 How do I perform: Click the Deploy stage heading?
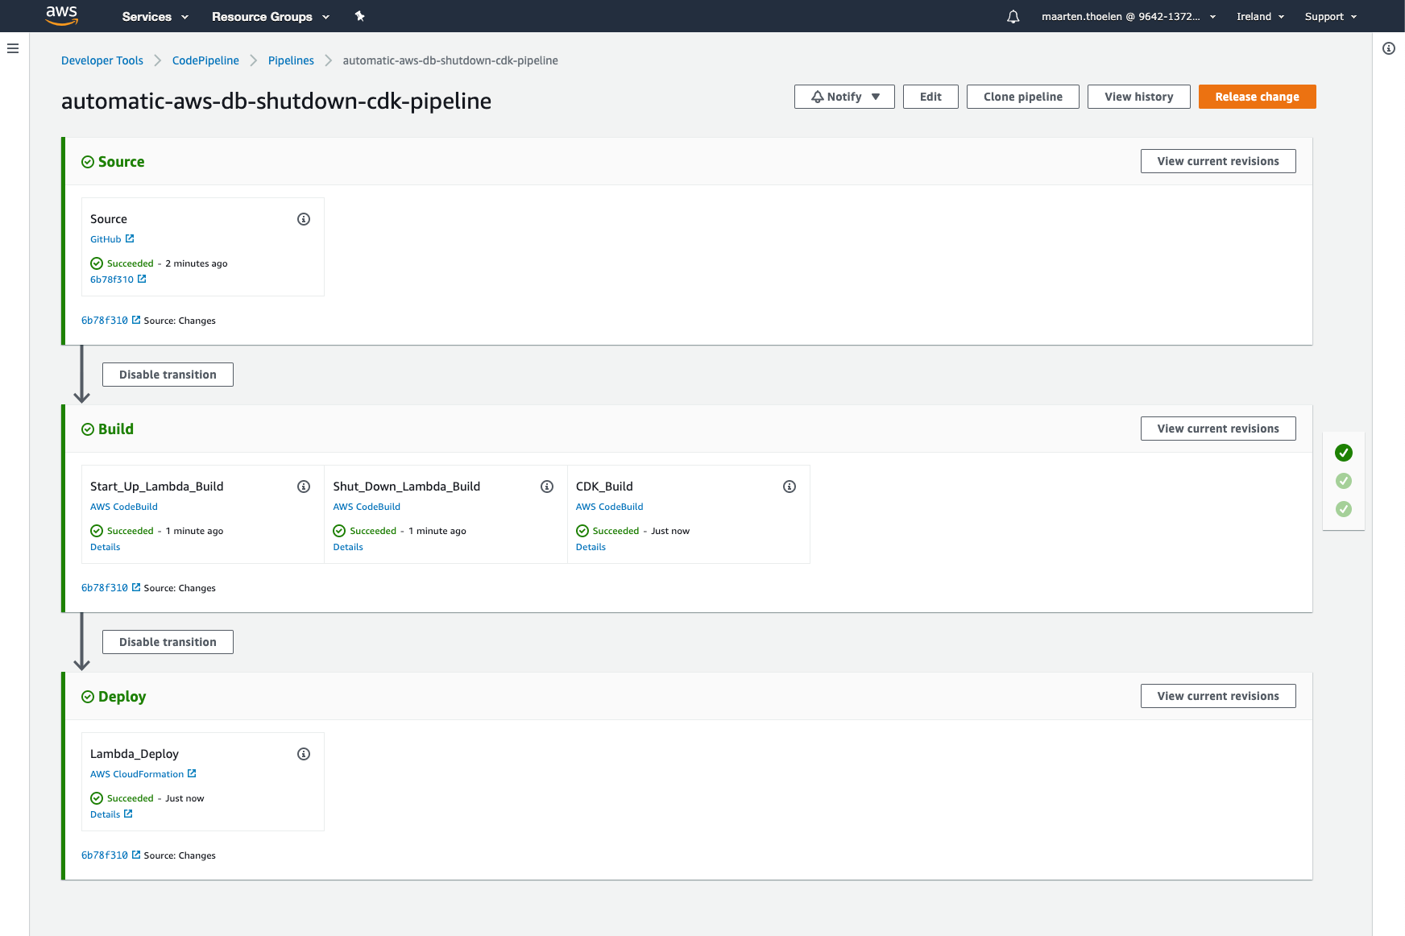click(x=122, y=697)
